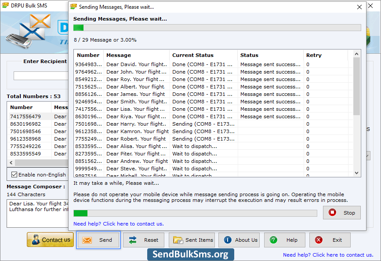Click the bottom progress bar beside Stop
Viewport: 381px width, 261px height.
[x=196, y=213]
